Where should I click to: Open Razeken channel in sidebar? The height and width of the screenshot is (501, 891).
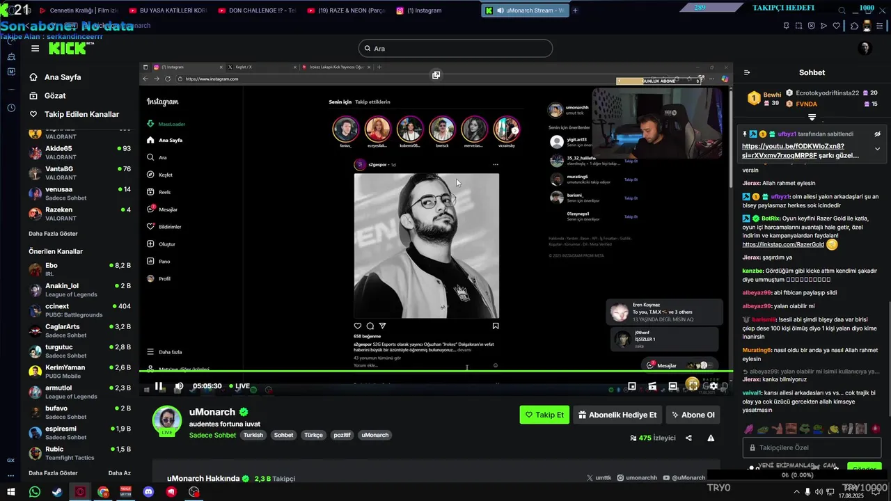click(x=79, y=213)
